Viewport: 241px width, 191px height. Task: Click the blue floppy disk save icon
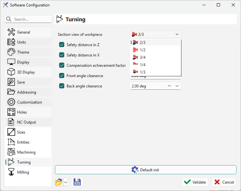77,182
